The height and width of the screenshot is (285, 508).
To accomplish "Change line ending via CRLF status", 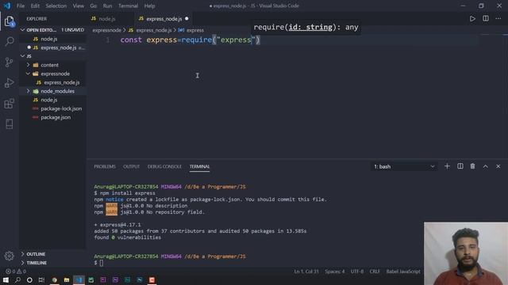I will 375,272.
